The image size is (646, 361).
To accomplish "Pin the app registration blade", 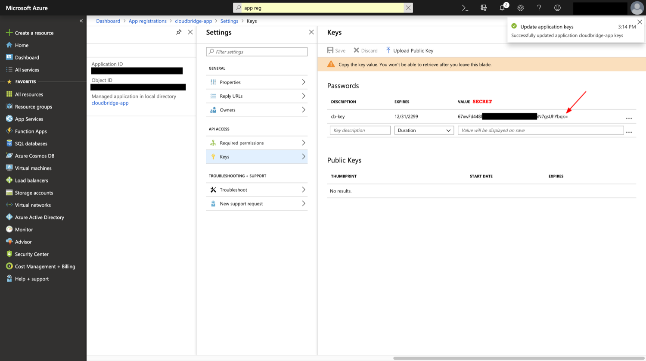I will (179, 32).
